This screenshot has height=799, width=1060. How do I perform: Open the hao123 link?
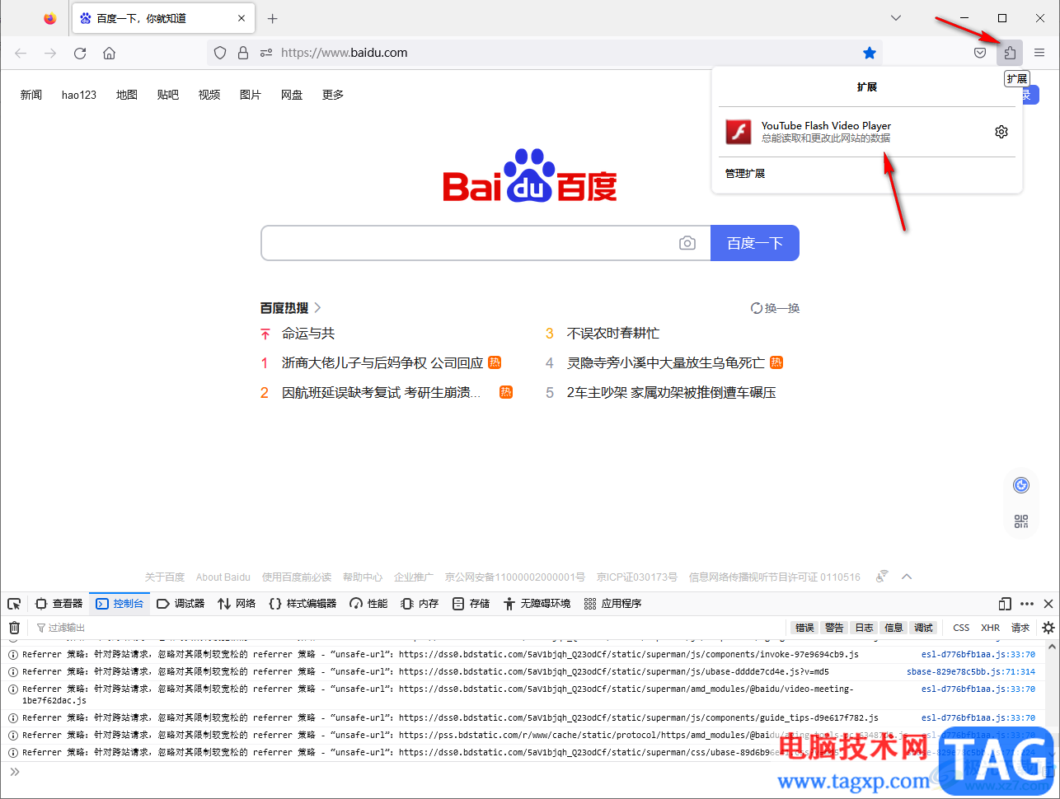tap(79, 95)
